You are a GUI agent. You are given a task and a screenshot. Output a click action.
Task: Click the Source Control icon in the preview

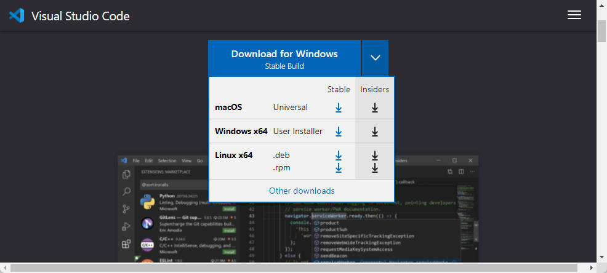(126, 209)
